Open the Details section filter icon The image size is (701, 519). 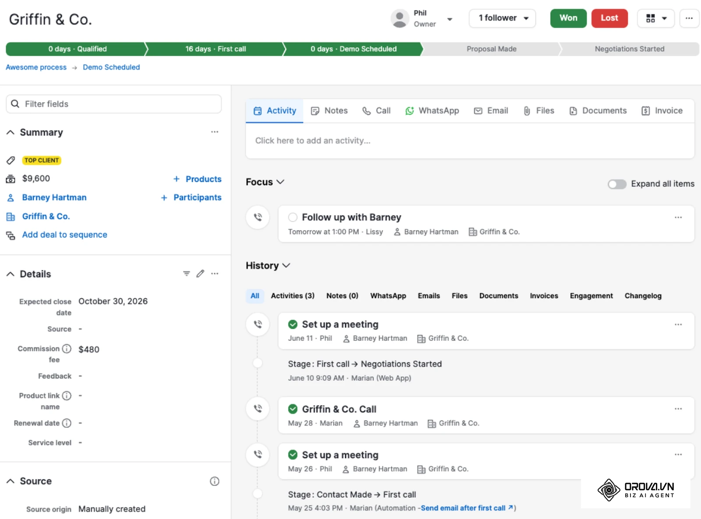pos(186,274)
